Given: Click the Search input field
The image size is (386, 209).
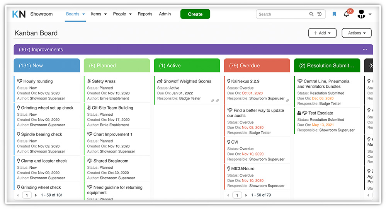Looking at the screenshot, I should [x=282, y=14].
